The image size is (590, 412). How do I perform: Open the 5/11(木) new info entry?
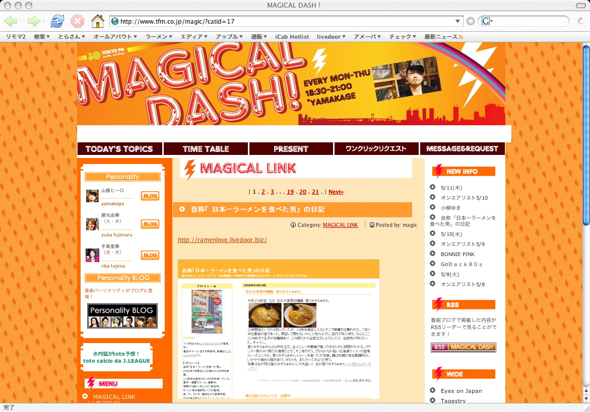[451, 188]
